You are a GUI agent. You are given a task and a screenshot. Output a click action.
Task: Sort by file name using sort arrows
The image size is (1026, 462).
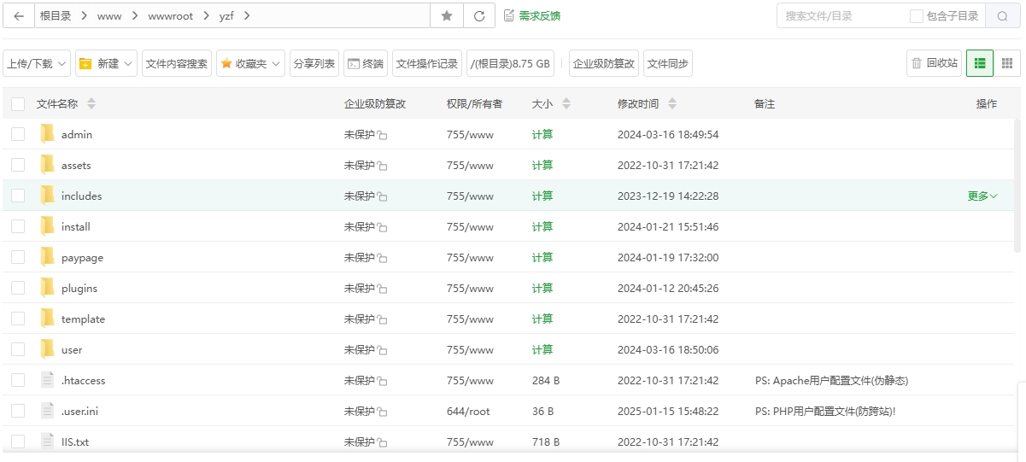click(x=91, y=104)
